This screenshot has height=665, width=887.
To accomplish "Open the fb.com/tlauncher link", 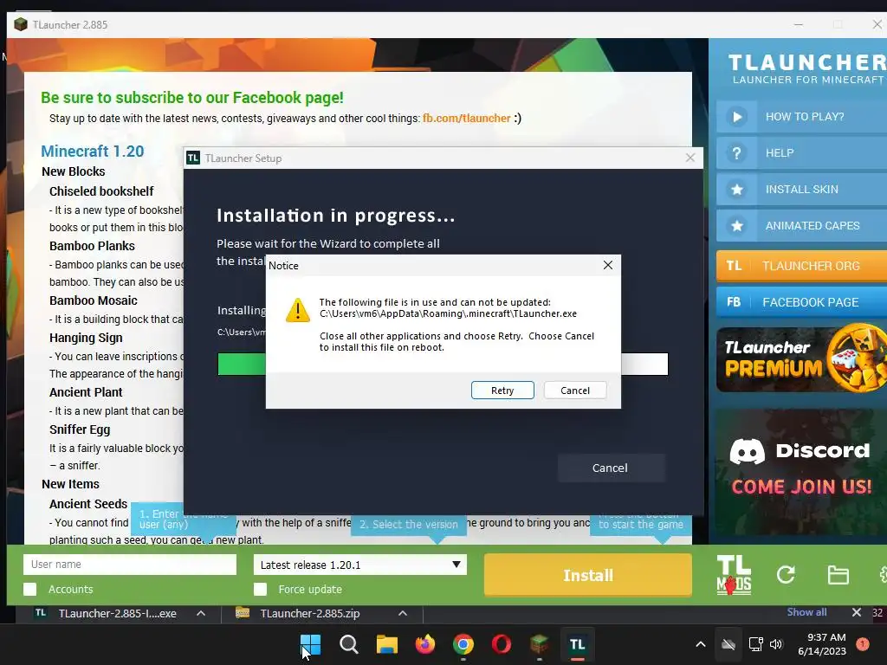I will (x=467, y=118).
